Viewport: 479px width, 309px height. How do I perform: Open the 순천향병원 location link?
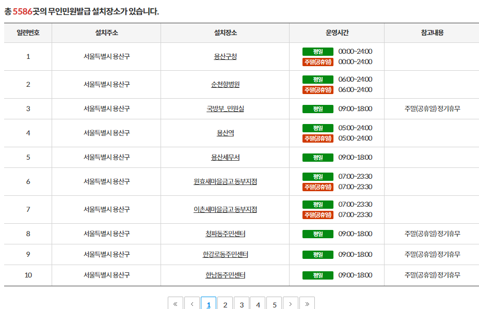click(225, 84)
